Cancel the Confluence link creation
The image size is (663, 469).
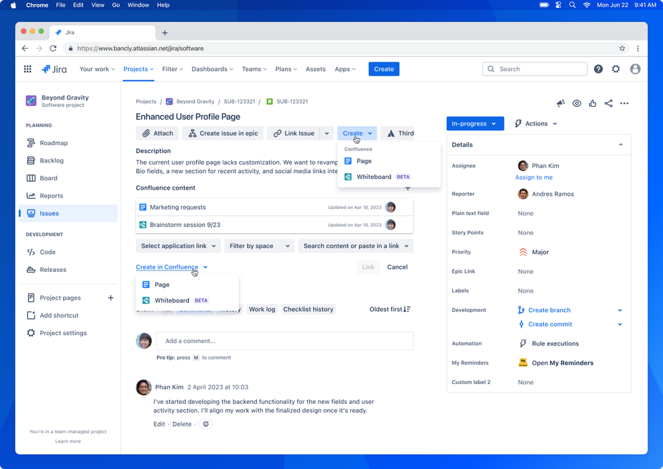tap(397, 267)
